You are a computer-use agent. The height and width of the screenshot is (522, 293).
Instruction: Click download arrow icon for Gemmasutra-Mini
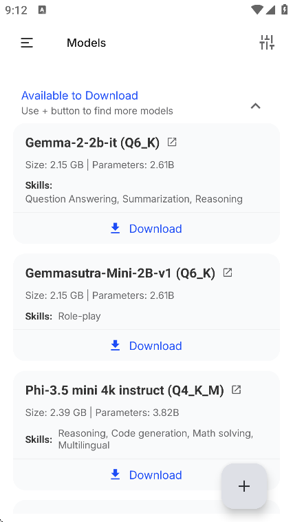pyautogui.click(x=115, y=346)
